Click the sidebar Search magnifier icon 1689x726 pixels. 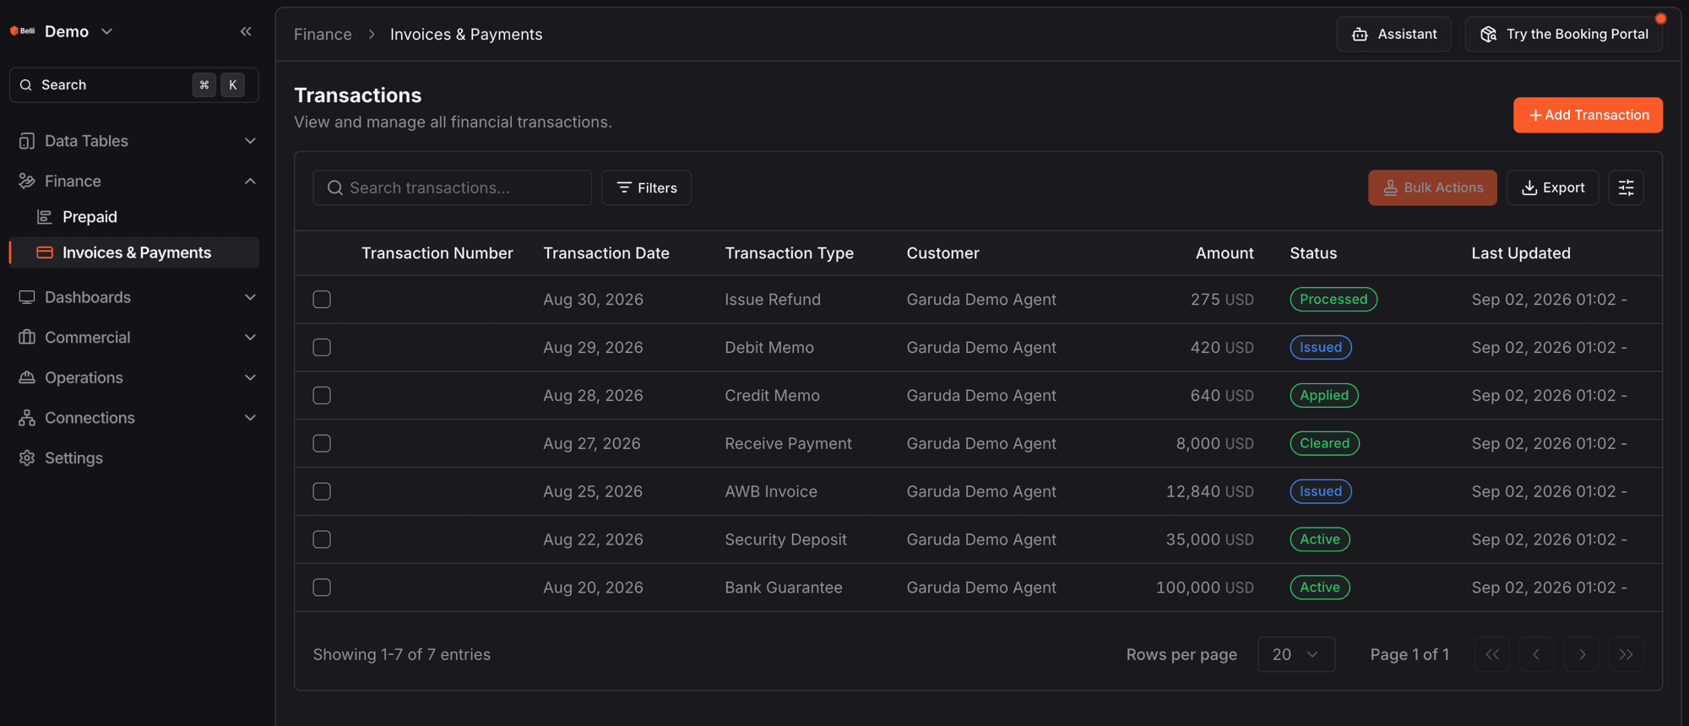coord(26,85)
